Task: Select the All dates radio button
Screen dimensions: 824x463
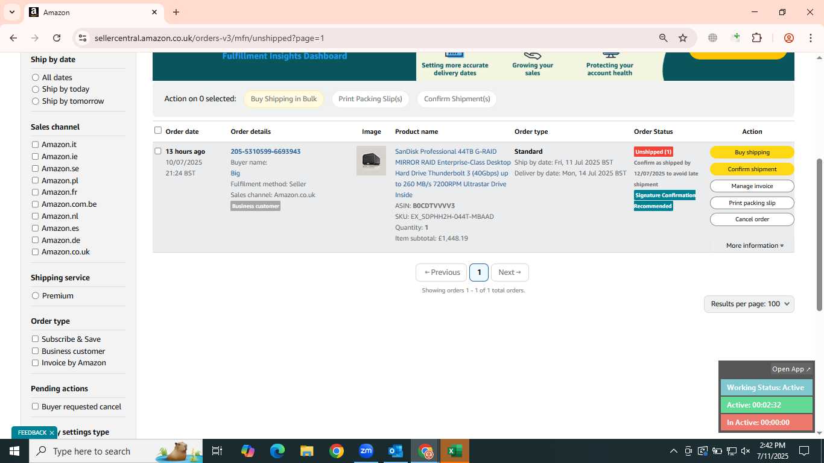Action: [x=36, y=77]
